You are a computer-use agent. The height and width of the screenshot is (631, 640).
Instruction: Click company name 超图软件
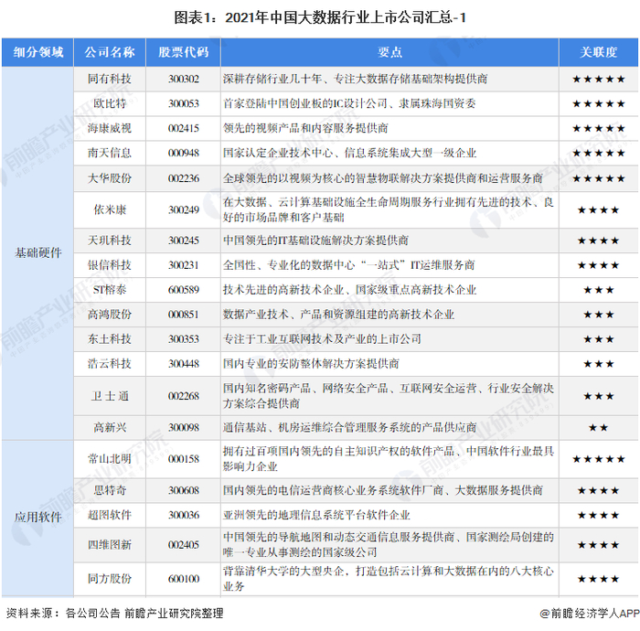[110, 515]
